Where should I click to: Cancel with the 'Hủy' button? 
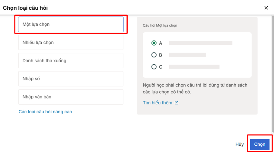pyautogui.click(x=240, y=144)
